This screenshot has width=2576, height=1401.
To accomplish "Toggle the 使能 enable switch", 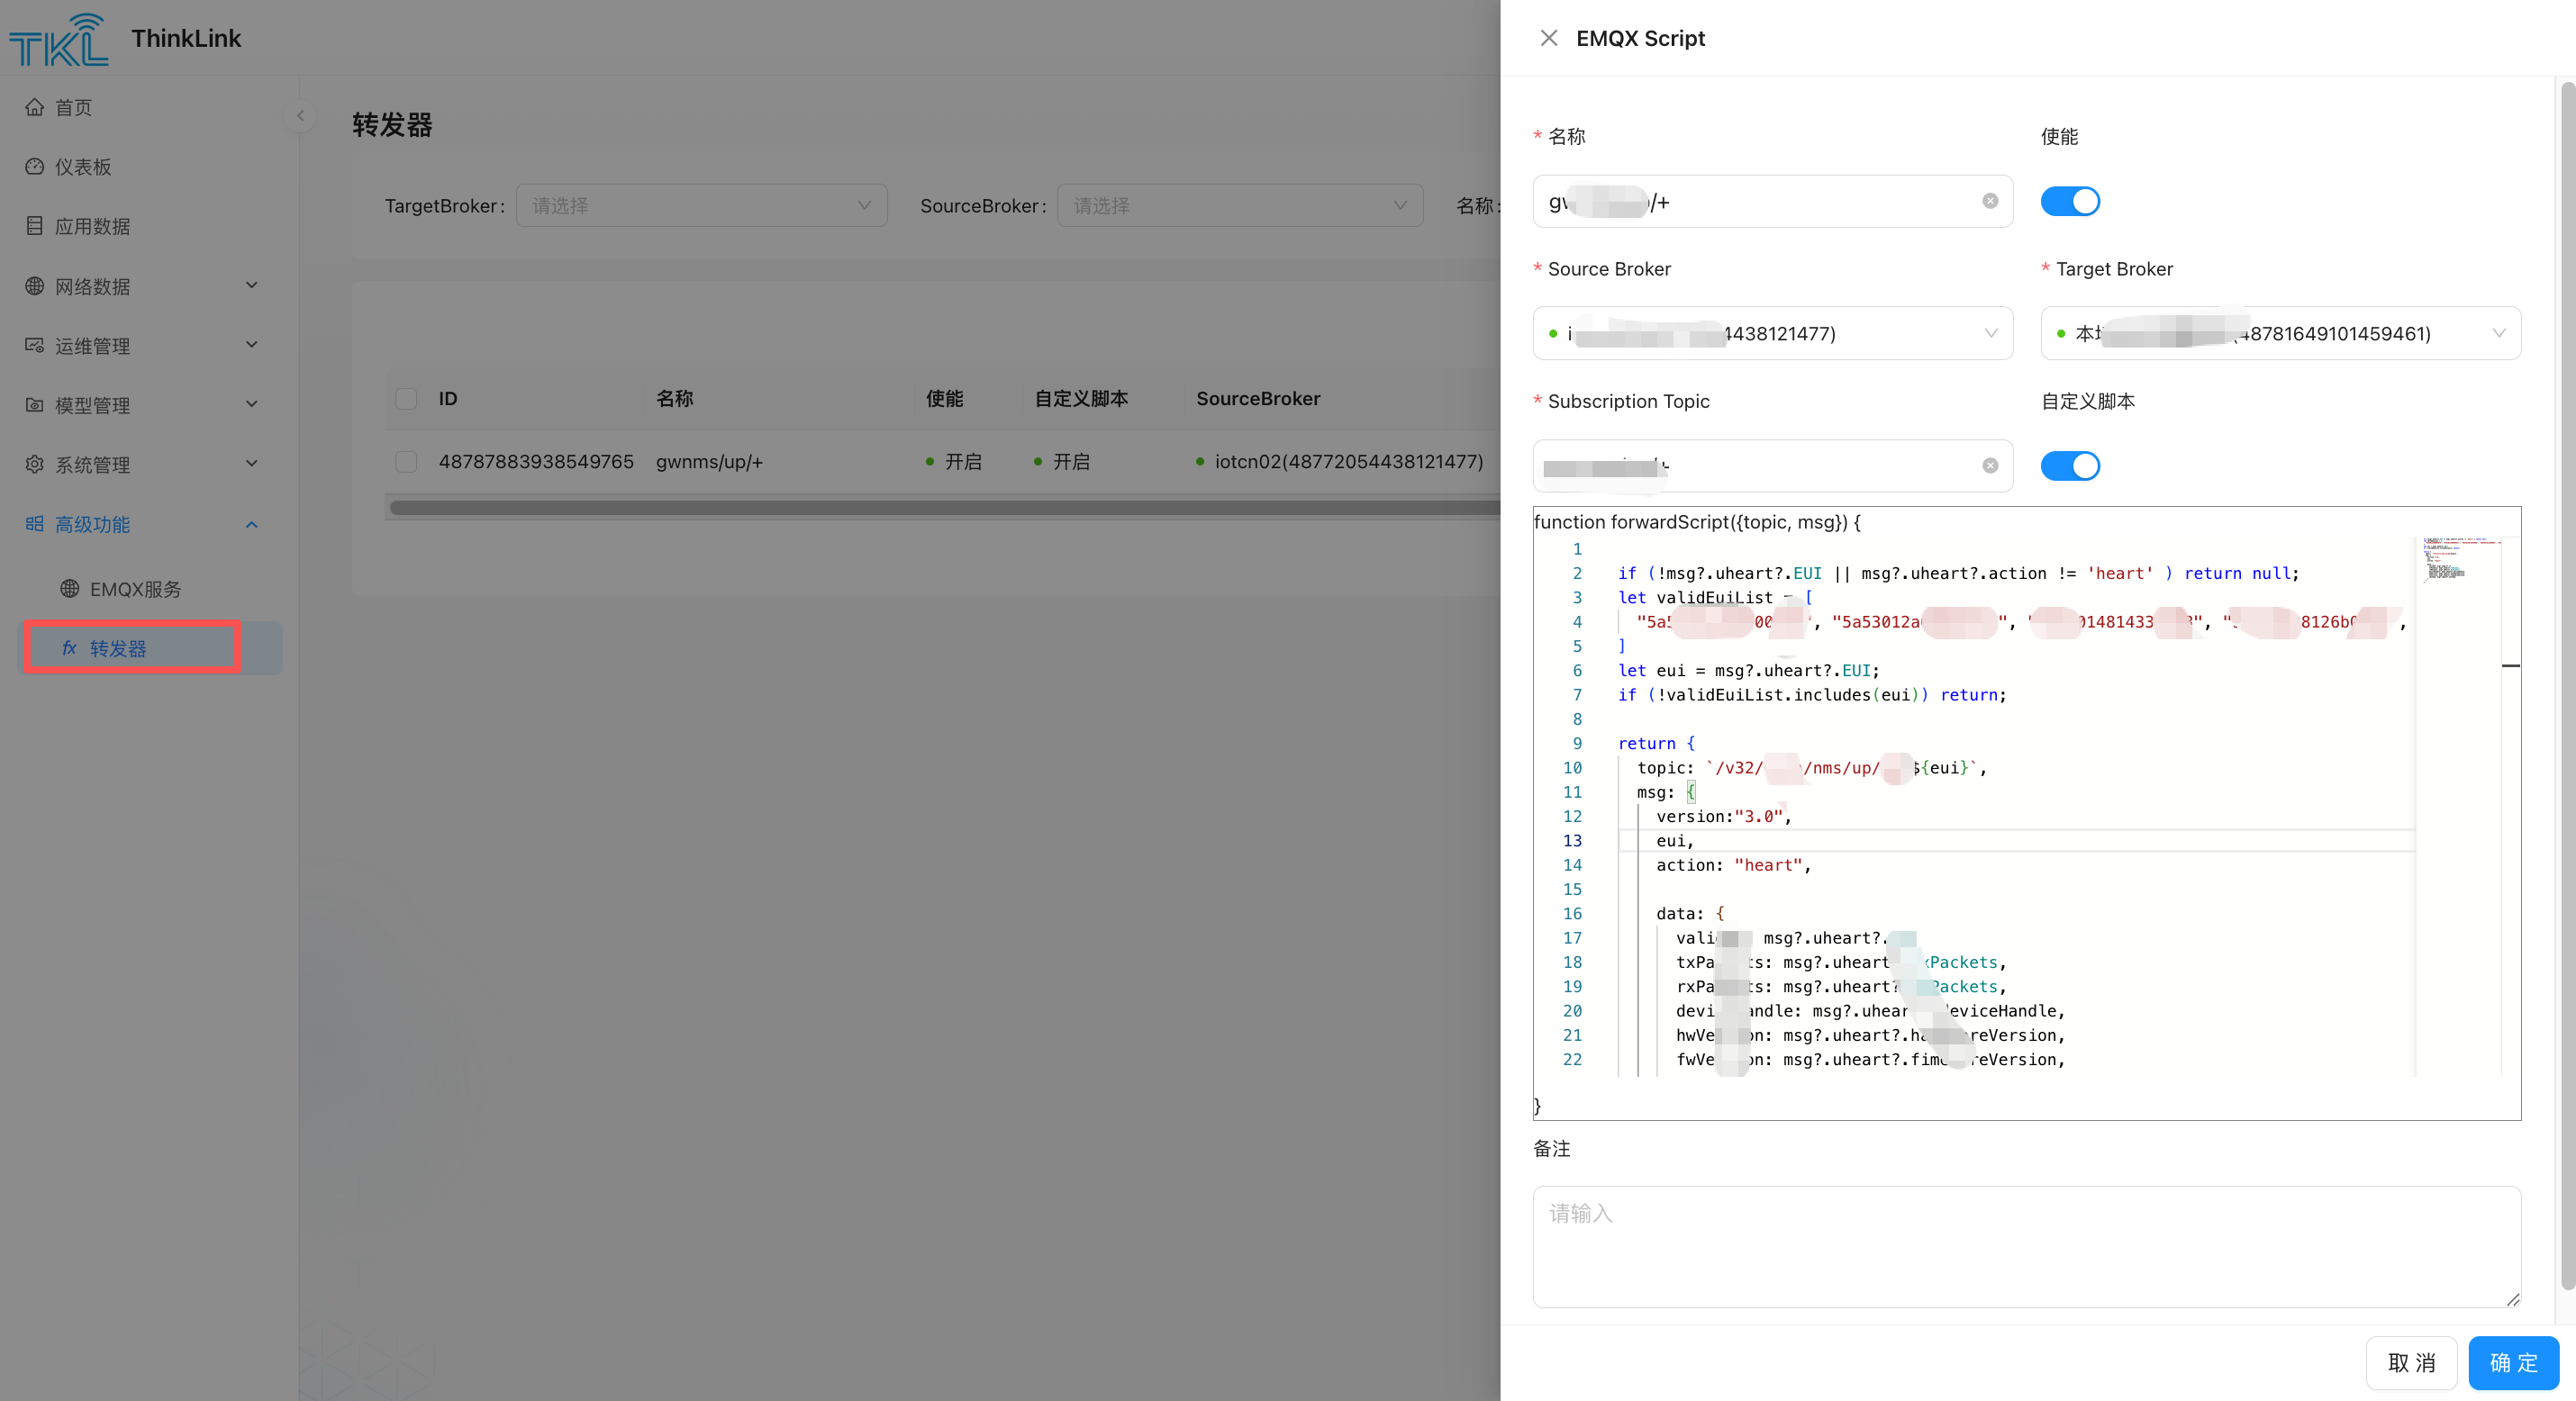I will (x=2069, y=201).
